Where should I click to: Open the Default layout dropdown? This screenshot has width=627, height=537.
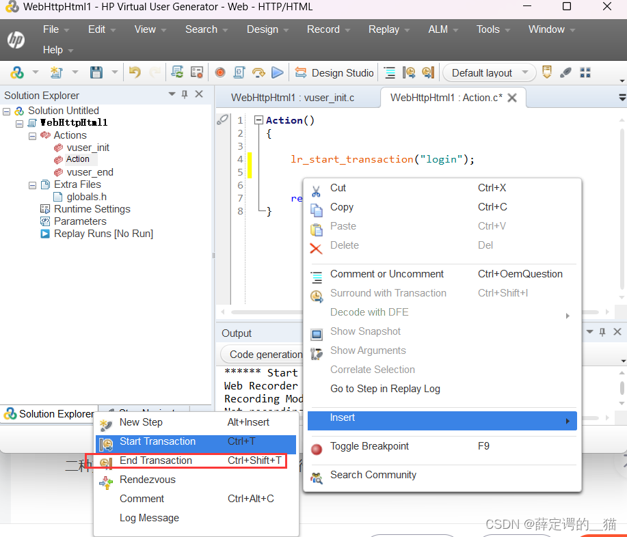(x=490, y=73)
